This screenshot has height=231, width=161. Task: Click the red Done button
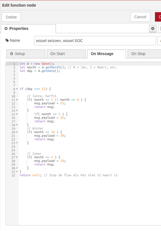point(158,17)
